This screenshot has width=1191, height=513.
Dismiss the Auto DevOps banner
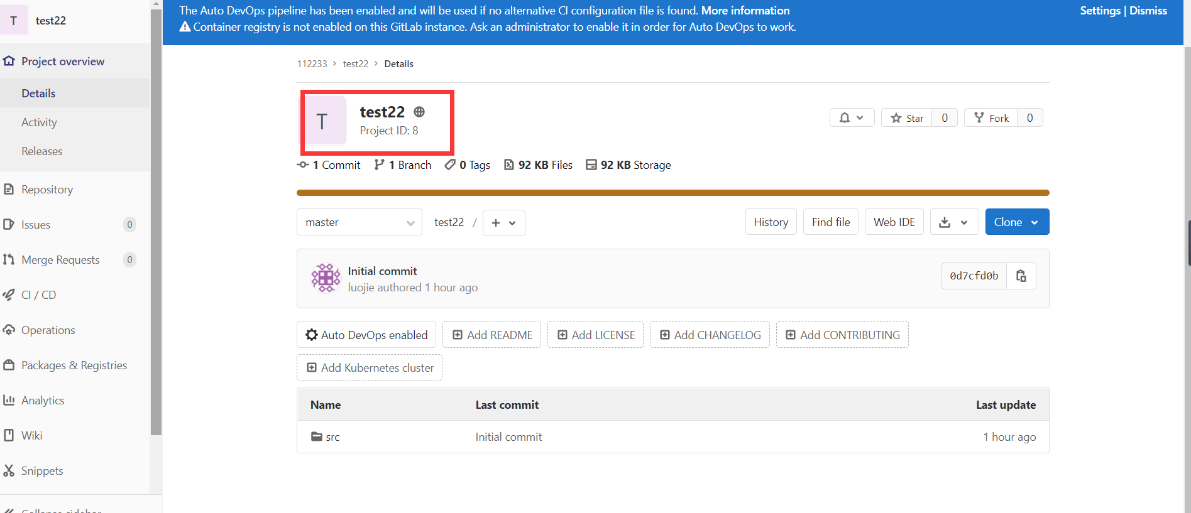[x=1148, y=11]
